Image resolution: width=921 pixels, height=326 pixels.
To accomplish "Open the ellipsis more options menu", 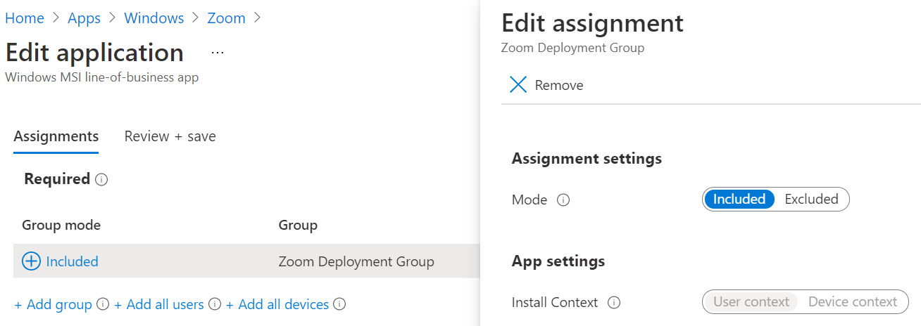I will (218, 53).
